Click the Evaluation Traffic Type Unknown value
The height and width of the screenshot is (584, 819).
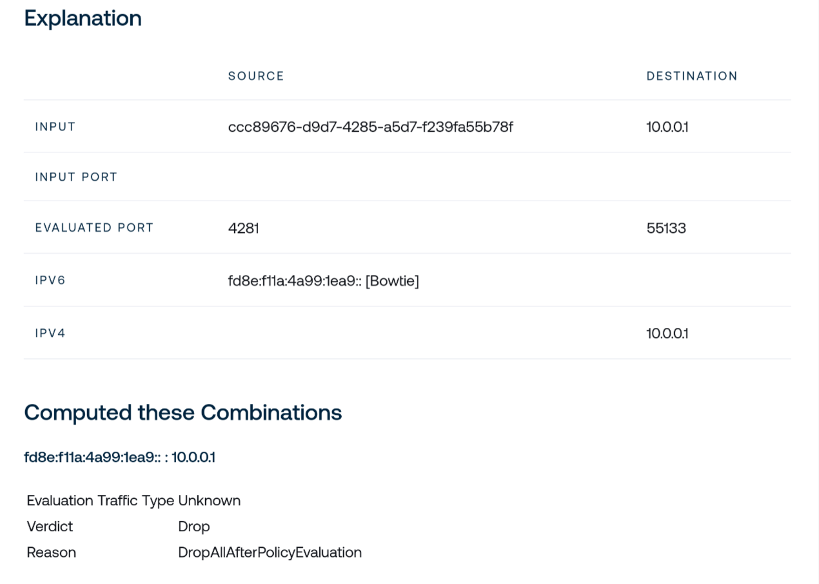[x=209, y=501]
